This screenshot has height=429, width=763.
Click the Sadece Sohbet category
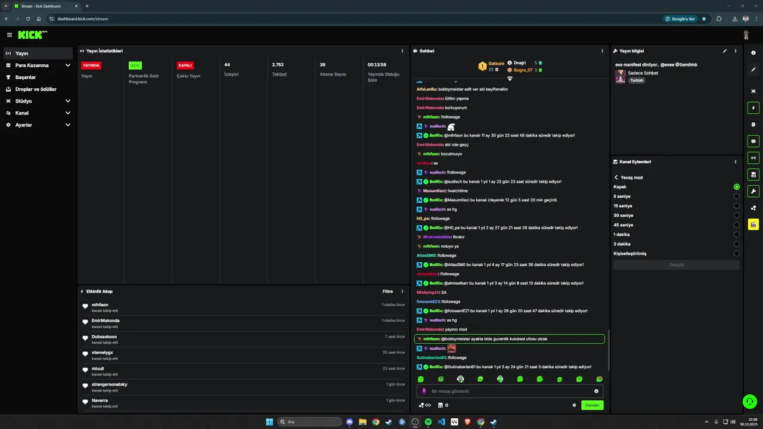tap(643, 73)
